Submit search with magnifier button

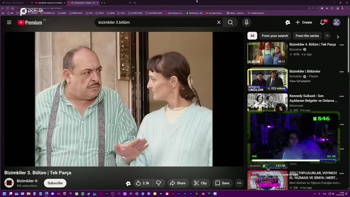pyautogui.click(x=231, y=22)
